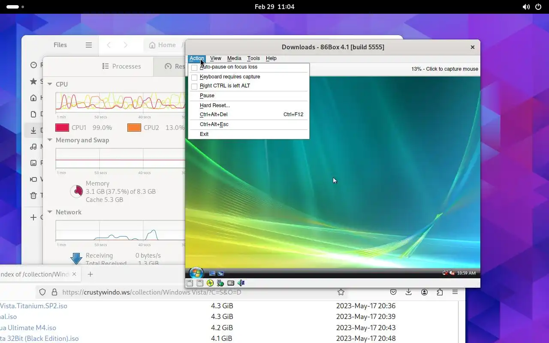
Task: Click the Pocket save icon in browser toolbar
Action: 393,292
